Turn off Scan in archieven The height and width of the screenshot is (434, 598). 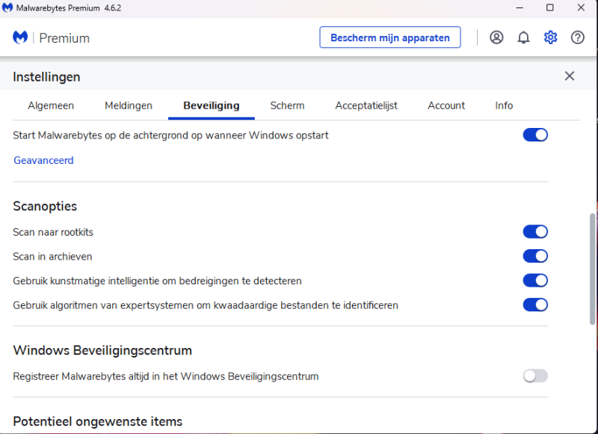(535, 257)
